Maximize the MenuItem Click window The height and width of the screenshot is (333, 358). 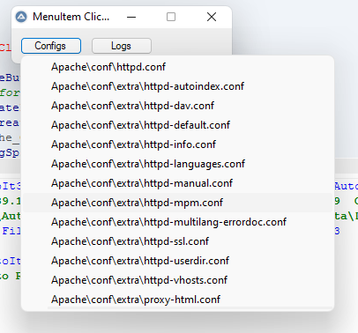(171, 17)
